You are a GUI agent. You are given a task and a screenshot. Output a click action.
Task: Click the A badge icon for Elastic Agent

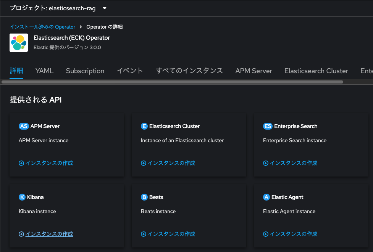[x=266, y=197]
